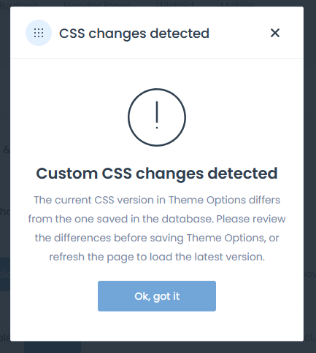This screenshot has width=316, height=353.
Task: Switch to the dimmed Wishlist tab
Action: [x=175, y=4]
